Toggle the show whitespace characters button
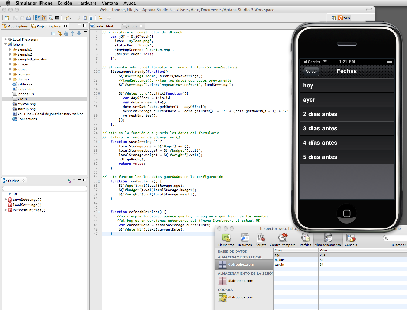Image resolution: width=407 pixels, height=310 pixels. coord(91,18)
